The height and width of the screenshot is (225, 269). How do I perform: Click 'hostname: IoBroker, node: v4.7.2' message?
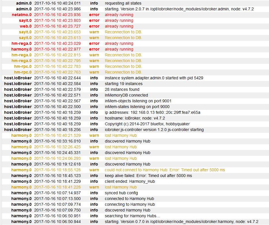(135, 118)
